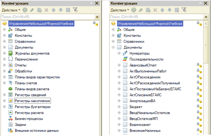Expand Перечисления node
The image size is (211, 136).
[x=4, y=59]
